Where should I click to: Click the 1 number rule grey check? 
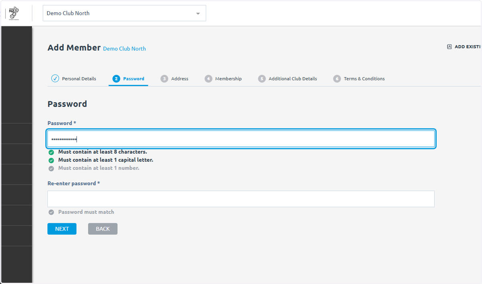pos(51,168)
